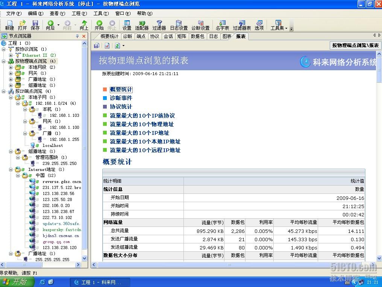
Task: Close the 节点浏览器 panel
Action: [84, 36]
